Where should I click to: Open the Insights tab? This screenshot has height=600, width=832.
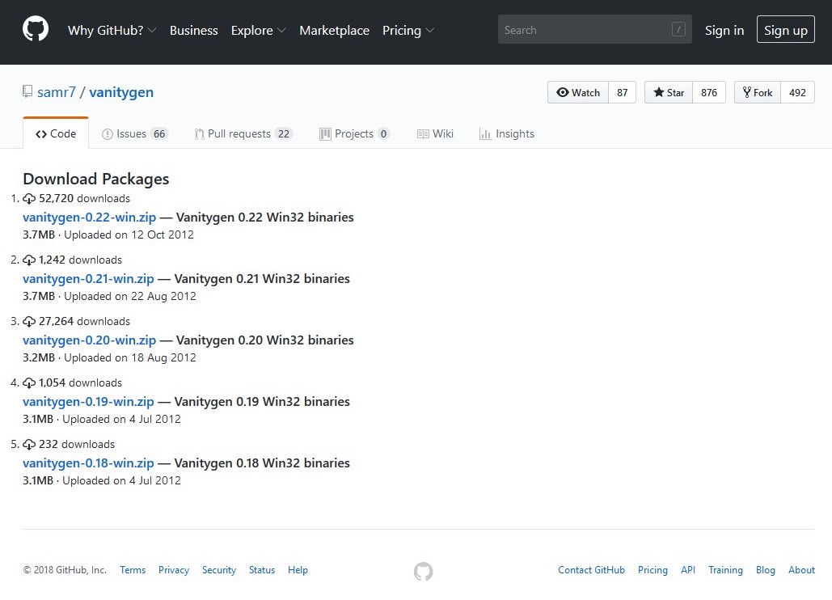point(507,133)
